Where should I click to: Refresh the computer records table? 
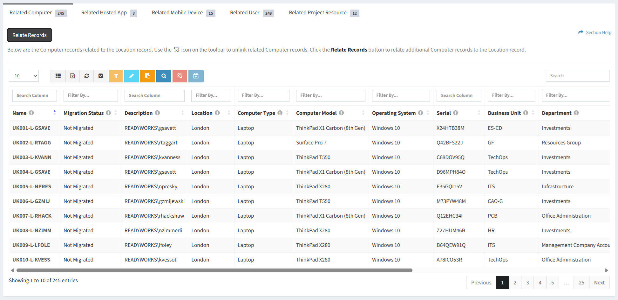(x=86, y=76)
